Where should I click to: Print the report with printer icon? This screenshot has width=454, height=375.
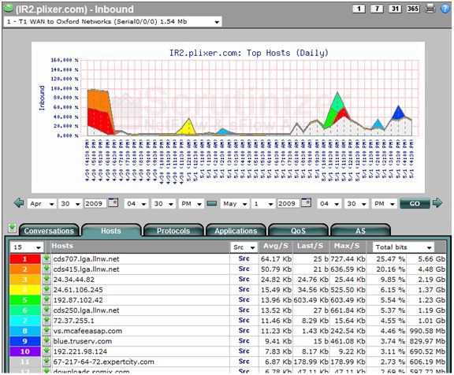click(x=430, y=9)
